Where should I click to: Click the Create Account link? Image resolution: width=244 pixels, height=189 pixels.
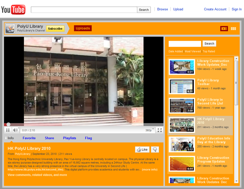(x=215, y=9)
